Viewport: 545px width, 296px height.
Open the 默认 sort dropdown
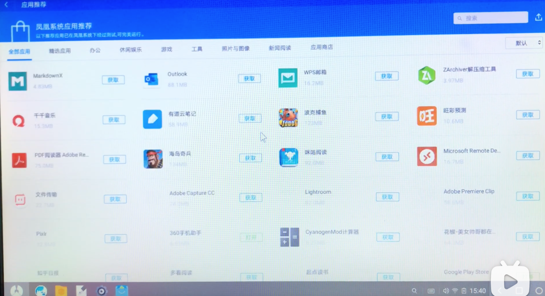(x=524, y=43)
